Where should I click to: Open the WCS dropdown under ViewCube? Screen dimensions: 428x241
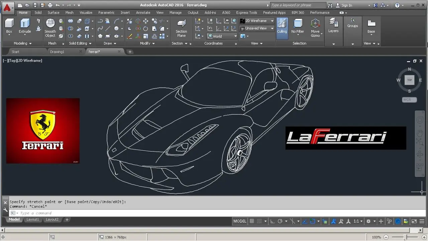click(x=410, y=100)
